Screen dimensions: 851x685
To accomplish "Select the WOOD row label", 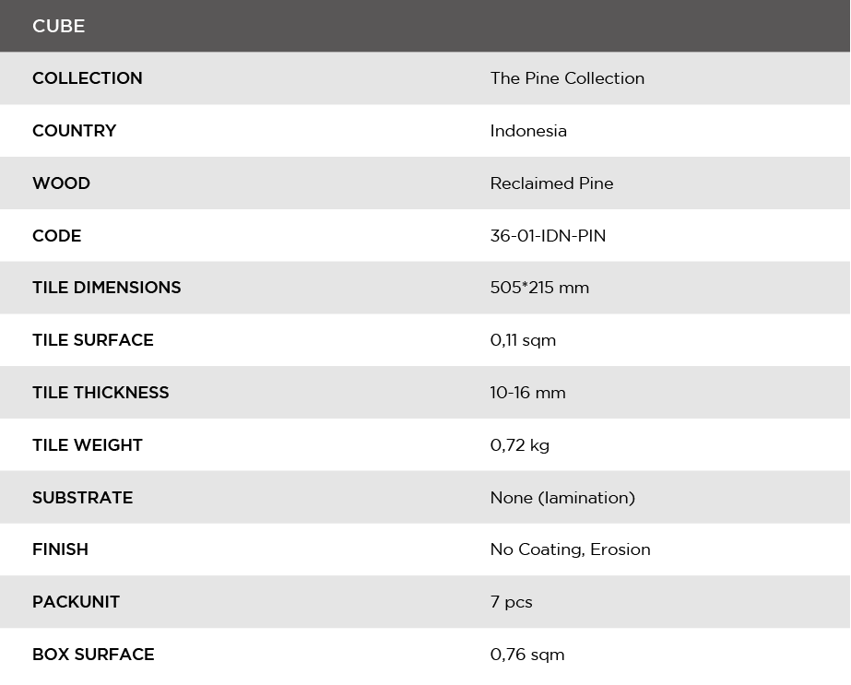I will [62, 183].
